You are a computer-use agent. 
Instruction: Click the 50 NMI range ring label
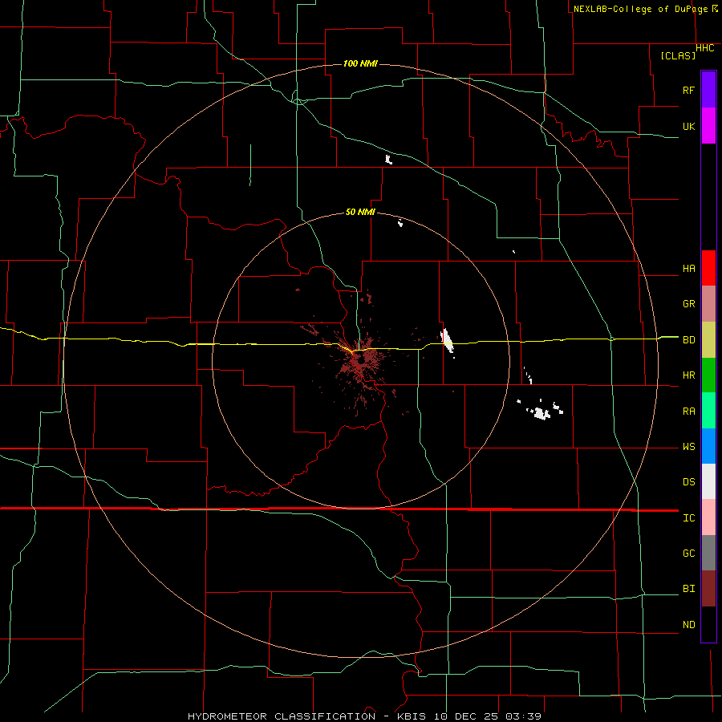pos(360,212)
